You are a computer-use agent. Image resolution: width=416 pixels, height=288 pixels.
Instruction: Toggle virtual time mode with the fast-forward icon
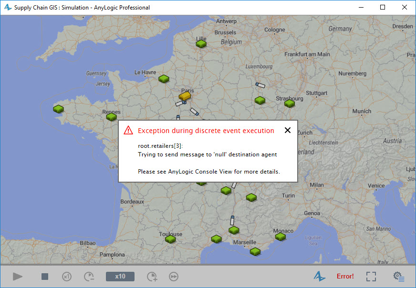click(x=174, y=277)
